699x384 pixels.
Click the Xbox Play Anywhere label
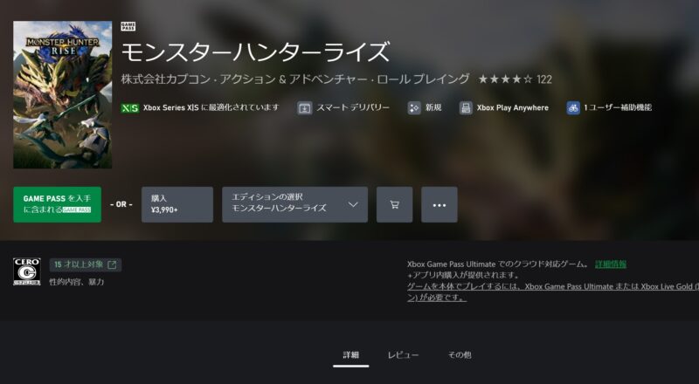pos(513,108)
